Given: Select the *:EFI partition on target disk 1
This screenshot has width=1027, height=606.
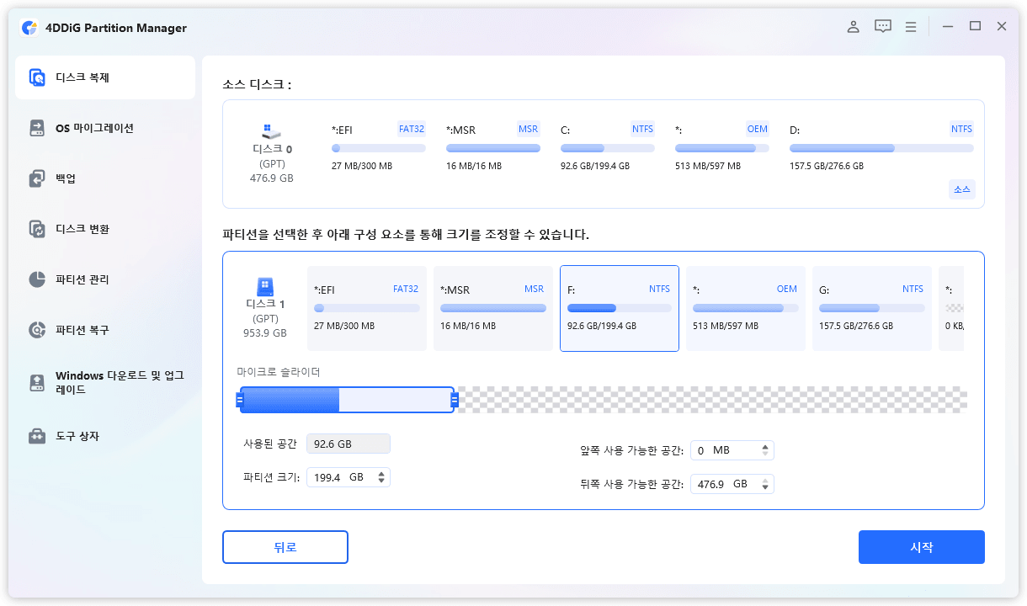Looking at the screenshot, I should [366, 308].
